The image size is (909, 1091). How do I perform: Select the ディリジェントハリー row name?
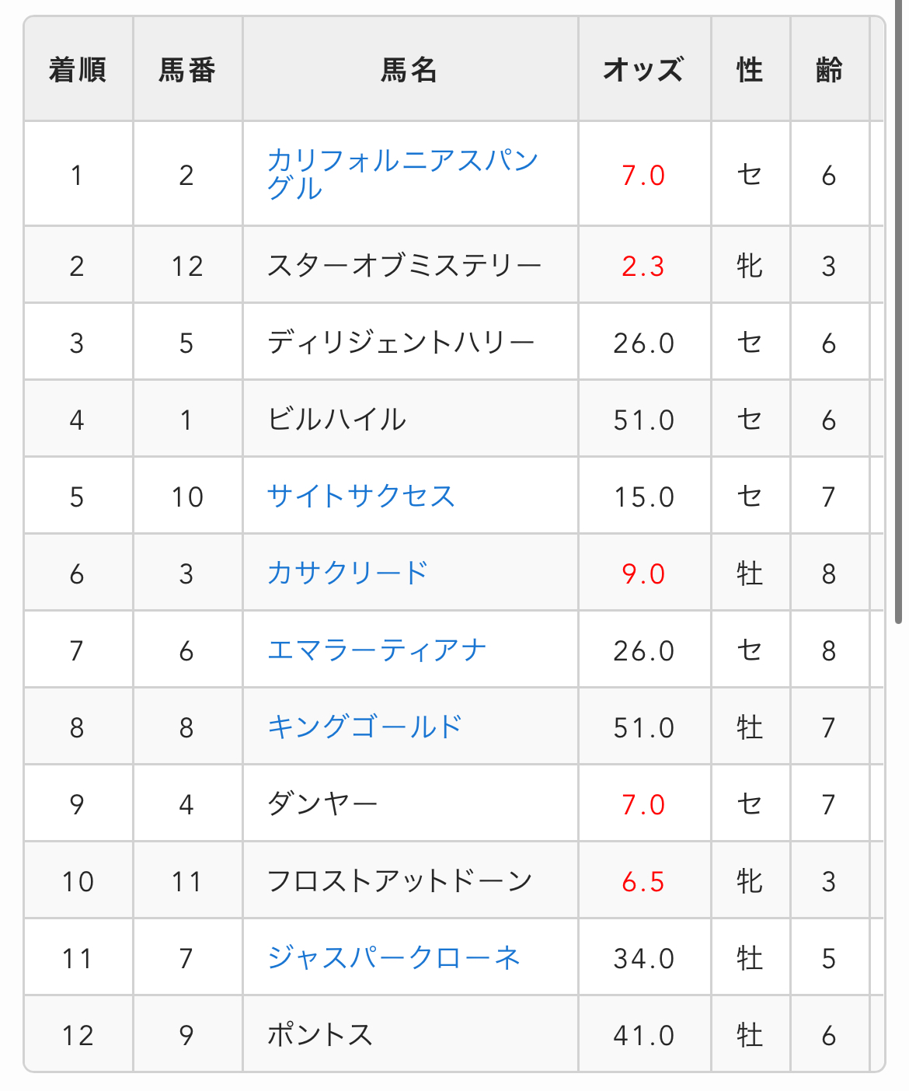[x=401, y=343]
